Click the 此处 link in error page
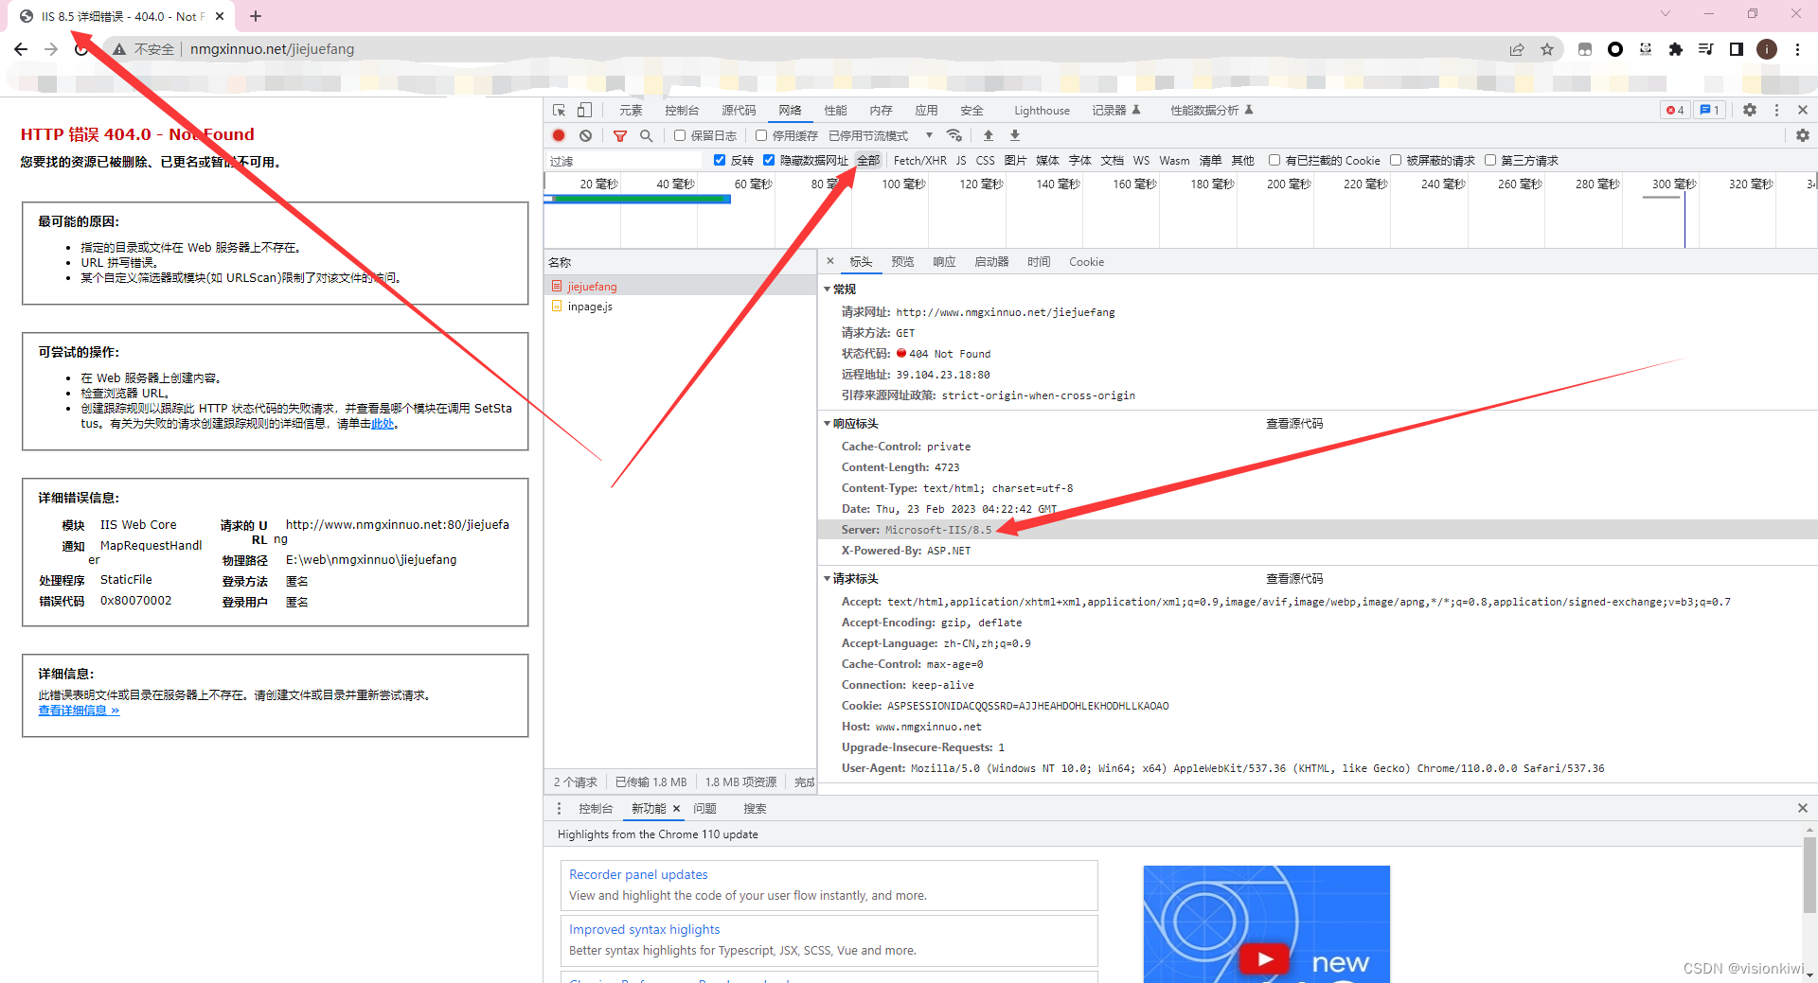Viewport: 1818px width, 983px height. (x=383, y=423)
